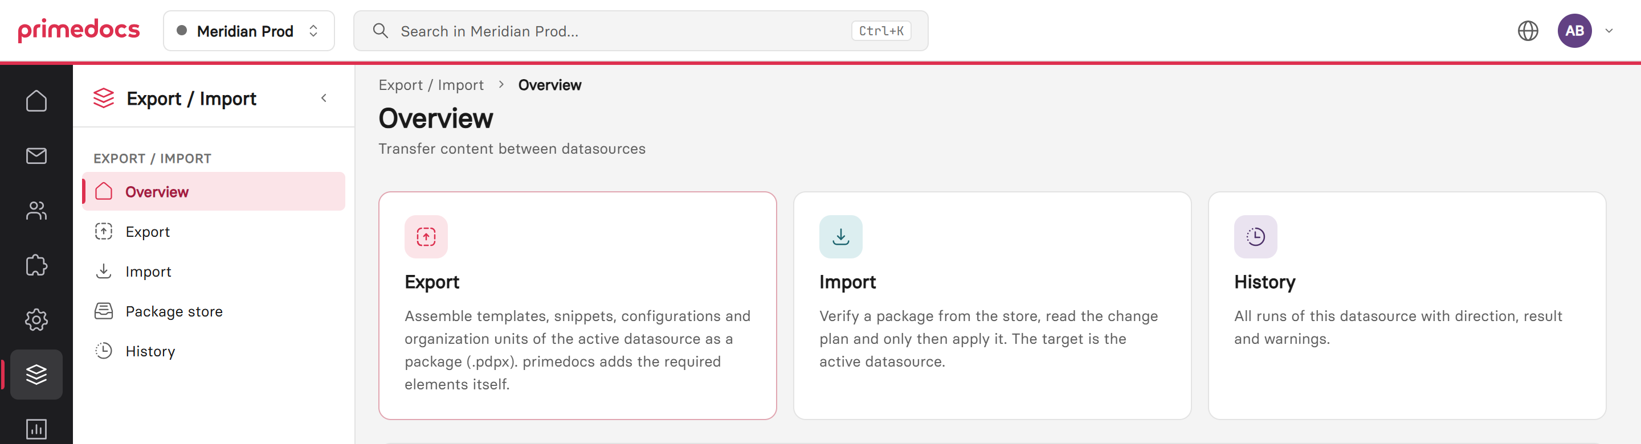Click the red layers icon beside Export / Import heading
Screen dimensions: 1641x444
click(104, 98)
